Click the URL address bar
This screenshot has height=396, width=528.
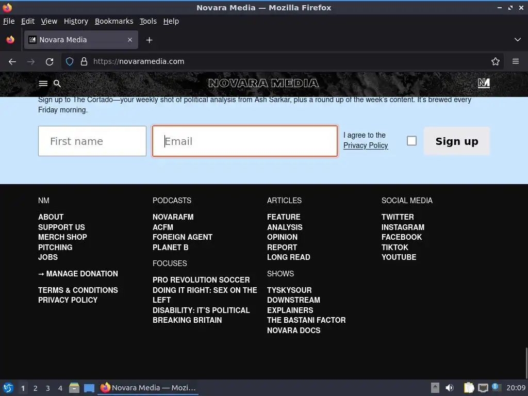pos(283,62)
